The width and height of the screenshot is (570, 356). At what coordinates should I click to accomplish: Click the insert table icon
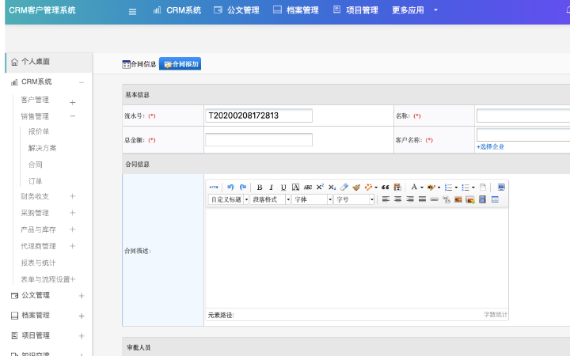495,199
